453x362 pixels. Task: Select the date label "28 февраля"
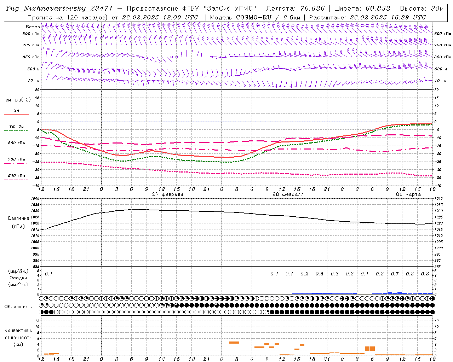(288, 194)
